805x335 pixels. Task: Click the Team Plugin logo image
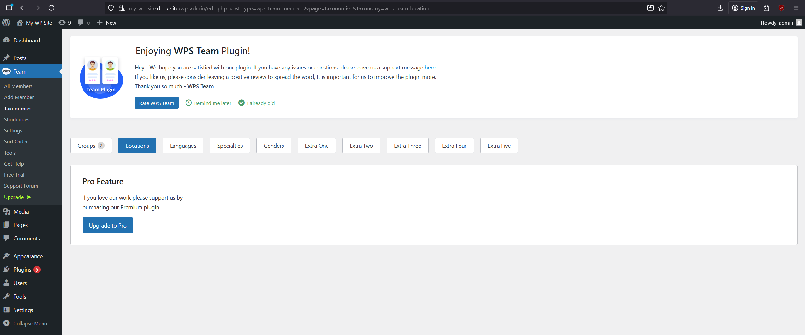[x=101, y=78]
